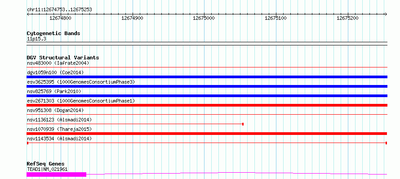The image size is (400, 179).
Task: Open variant dgv1059n100 (Coe2014) label
Action: click(55, 72)
